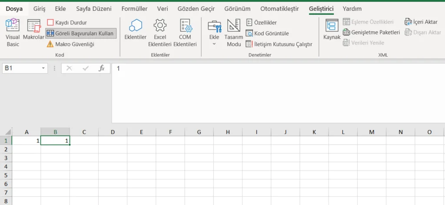Stop recording with Kaydı Durdur
Viewport: 445px width, 205px height.
[x=67, y=23]
